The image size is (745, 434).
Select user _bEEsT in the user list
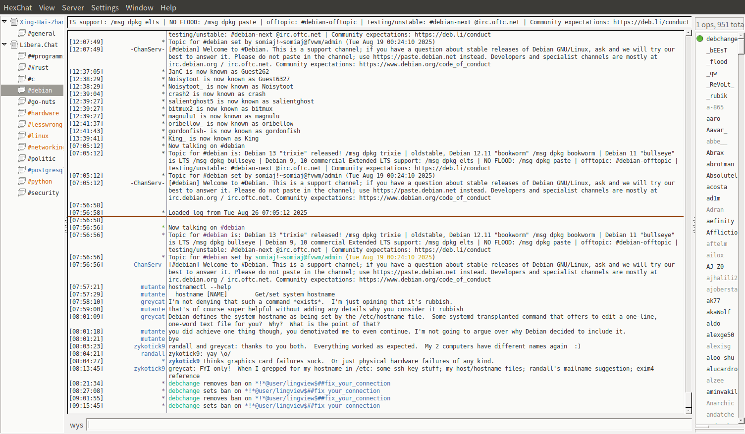(717, 50)
